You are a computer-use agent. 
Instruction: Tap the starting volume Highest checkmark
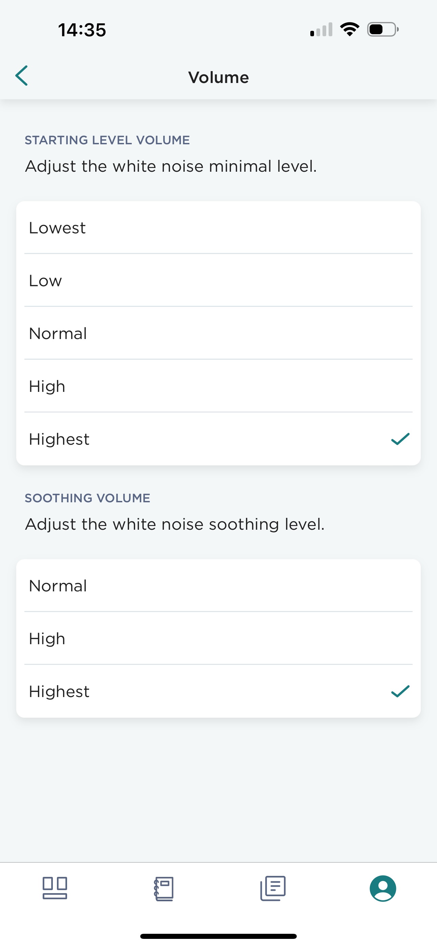[400, 439]
